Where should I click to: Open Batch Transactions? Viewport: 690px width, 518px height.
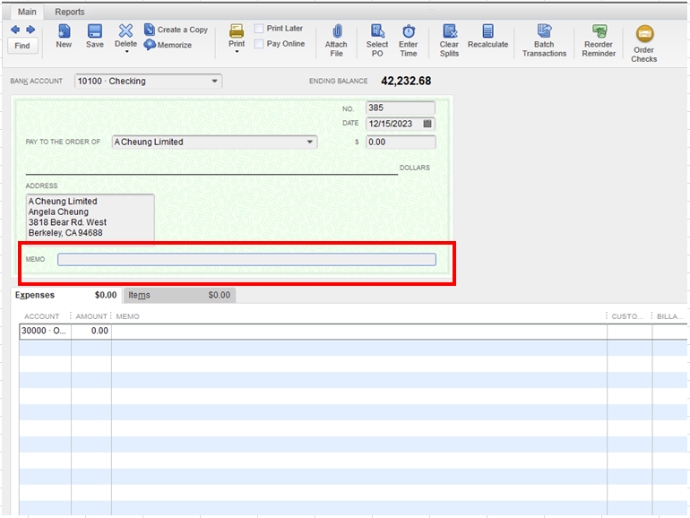coord(544,40)
